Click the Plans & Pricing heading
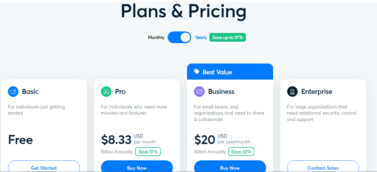Screen dimensions: 377x172 184,12
